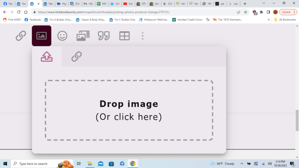Open the Media gallery insert icon
This screenshot has height=168, width=299.
pyautogui.click(x=83, y=36)
